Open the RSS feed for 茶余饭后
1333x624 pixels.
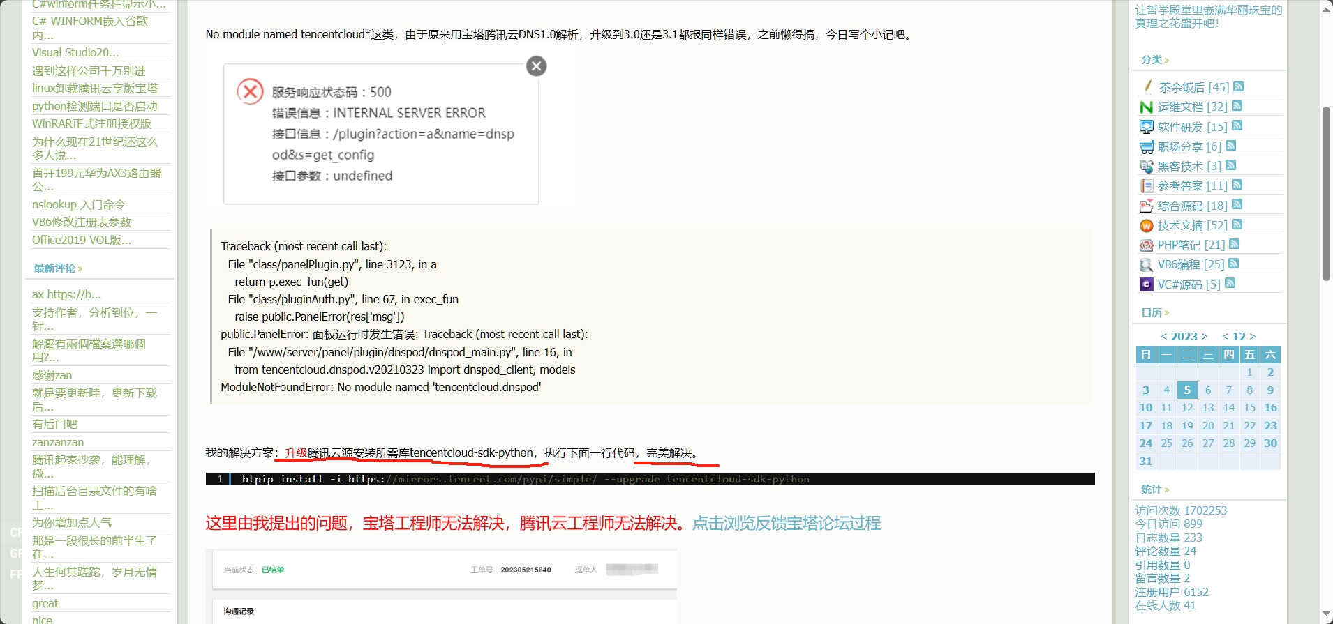point(1239,86)
